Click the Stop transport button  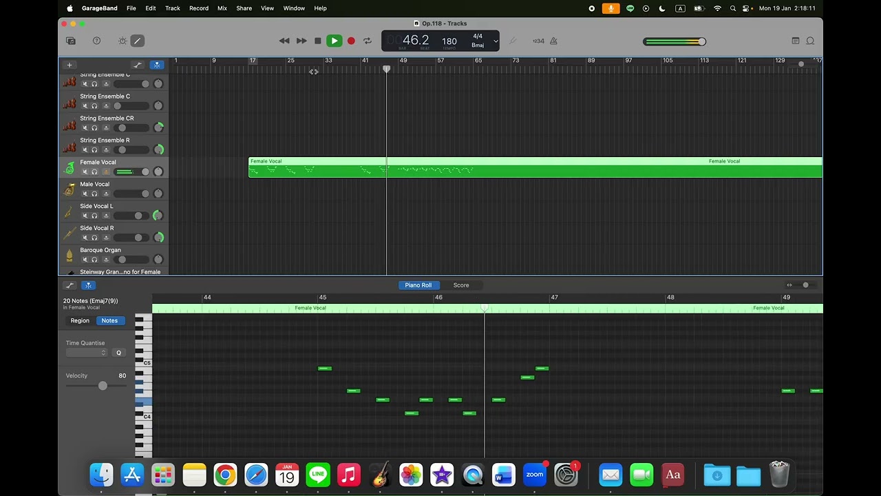317,41
